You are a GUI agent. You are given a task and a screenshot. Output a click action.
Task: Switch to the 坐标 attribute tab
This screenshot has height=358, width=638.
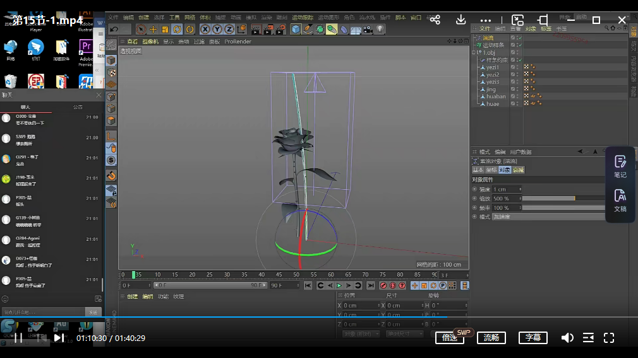(491, 170)
